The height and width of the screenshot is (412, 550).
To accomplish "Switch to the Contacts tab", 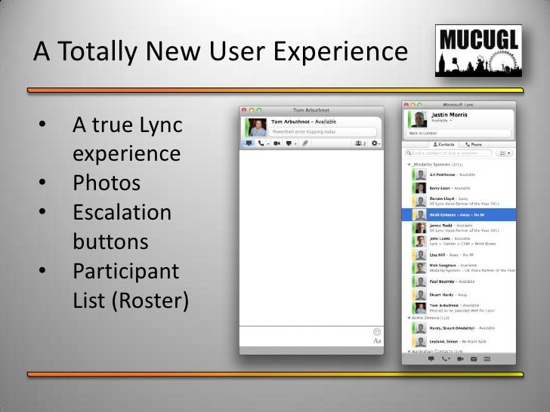I will 443,144.
